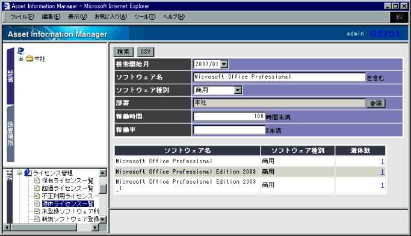Click the empty 稼働率 input field
411x236 pixels.
(229, 130)
